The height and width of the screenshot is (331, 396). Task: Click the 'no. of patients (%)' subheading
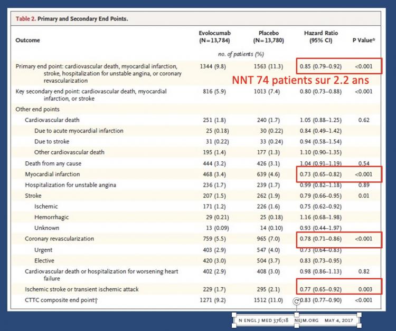point(241,54)
